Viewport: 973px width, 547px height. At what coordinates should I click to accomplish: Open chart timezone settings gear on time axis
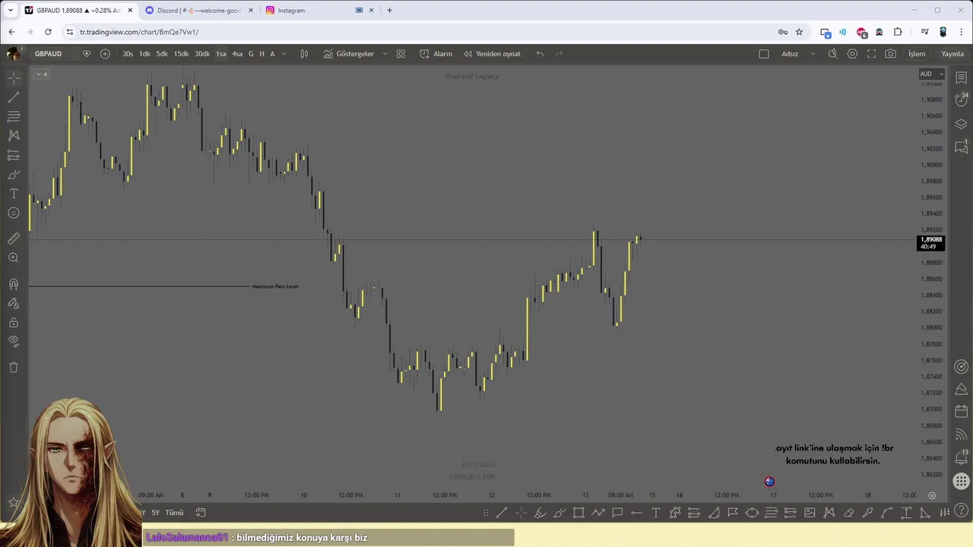932,495
